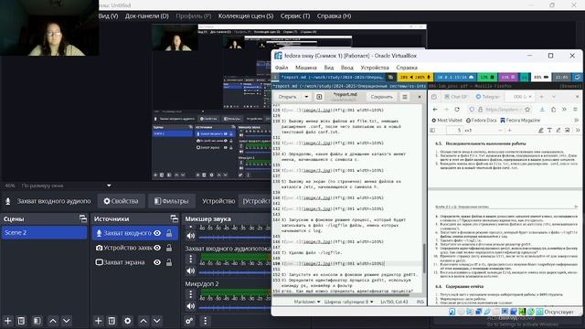
Task: Open OBS Коллекция сцен menu
Action: tap(246, 16)
